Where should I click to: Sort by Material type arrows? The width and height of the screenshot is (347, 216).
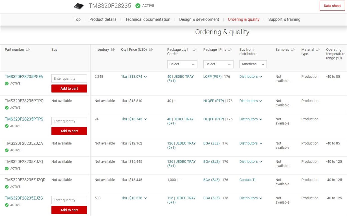click(318, 50)
